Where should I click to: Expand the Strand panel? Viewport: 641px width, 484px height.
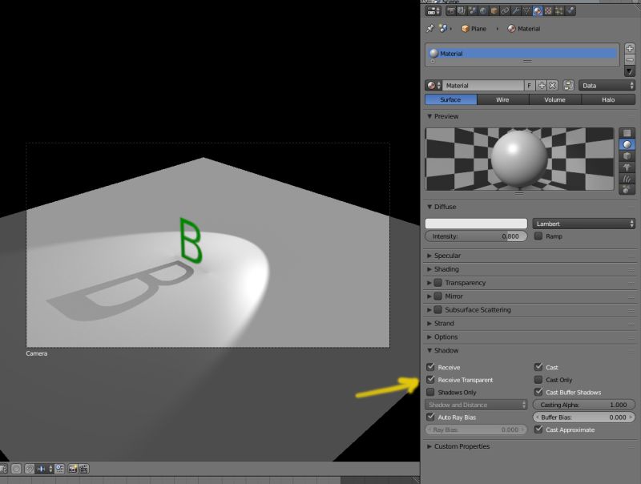(x=441, y=324)
